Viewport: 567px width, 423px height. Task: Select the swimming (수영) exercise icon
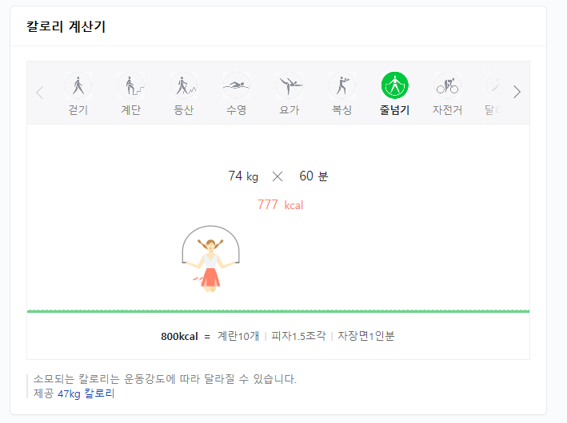coord(236,85)
